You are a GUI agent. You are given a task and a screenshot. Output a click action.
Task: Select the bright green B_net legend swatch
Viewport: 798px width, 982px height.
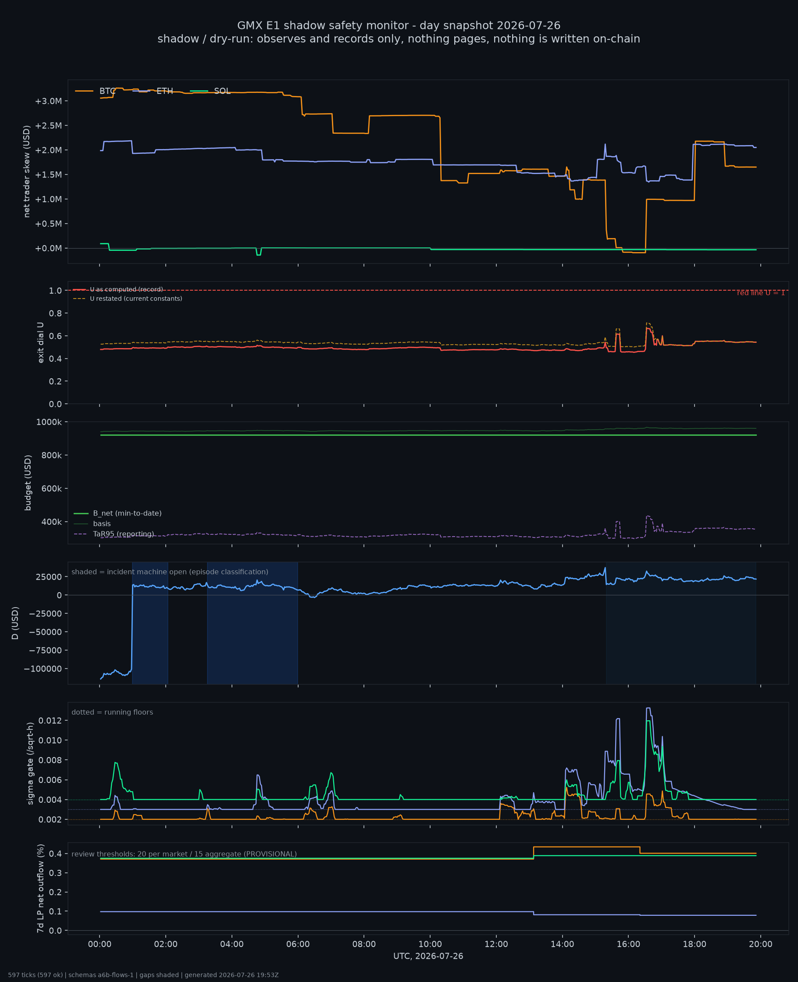click(81, 513)
